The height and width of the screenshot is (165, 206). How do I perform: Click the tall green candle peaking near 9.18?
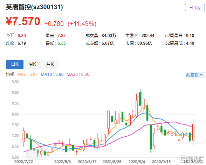[140, 99]
